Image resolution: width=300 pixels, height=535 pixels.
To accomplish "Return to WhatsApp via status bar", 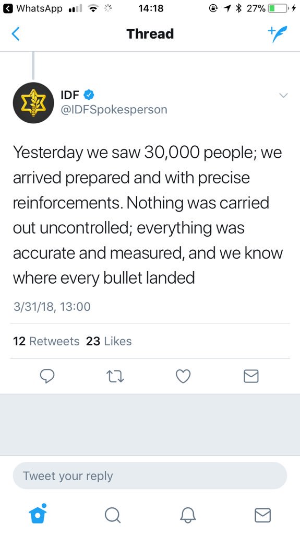I will coord(32,8).
